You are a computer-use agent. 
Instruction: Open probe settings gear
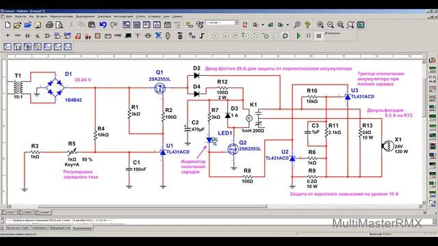click(285, 36)
